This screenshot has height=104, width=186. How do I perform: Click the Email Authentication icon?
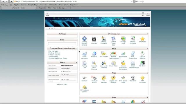tap(133, 63)
